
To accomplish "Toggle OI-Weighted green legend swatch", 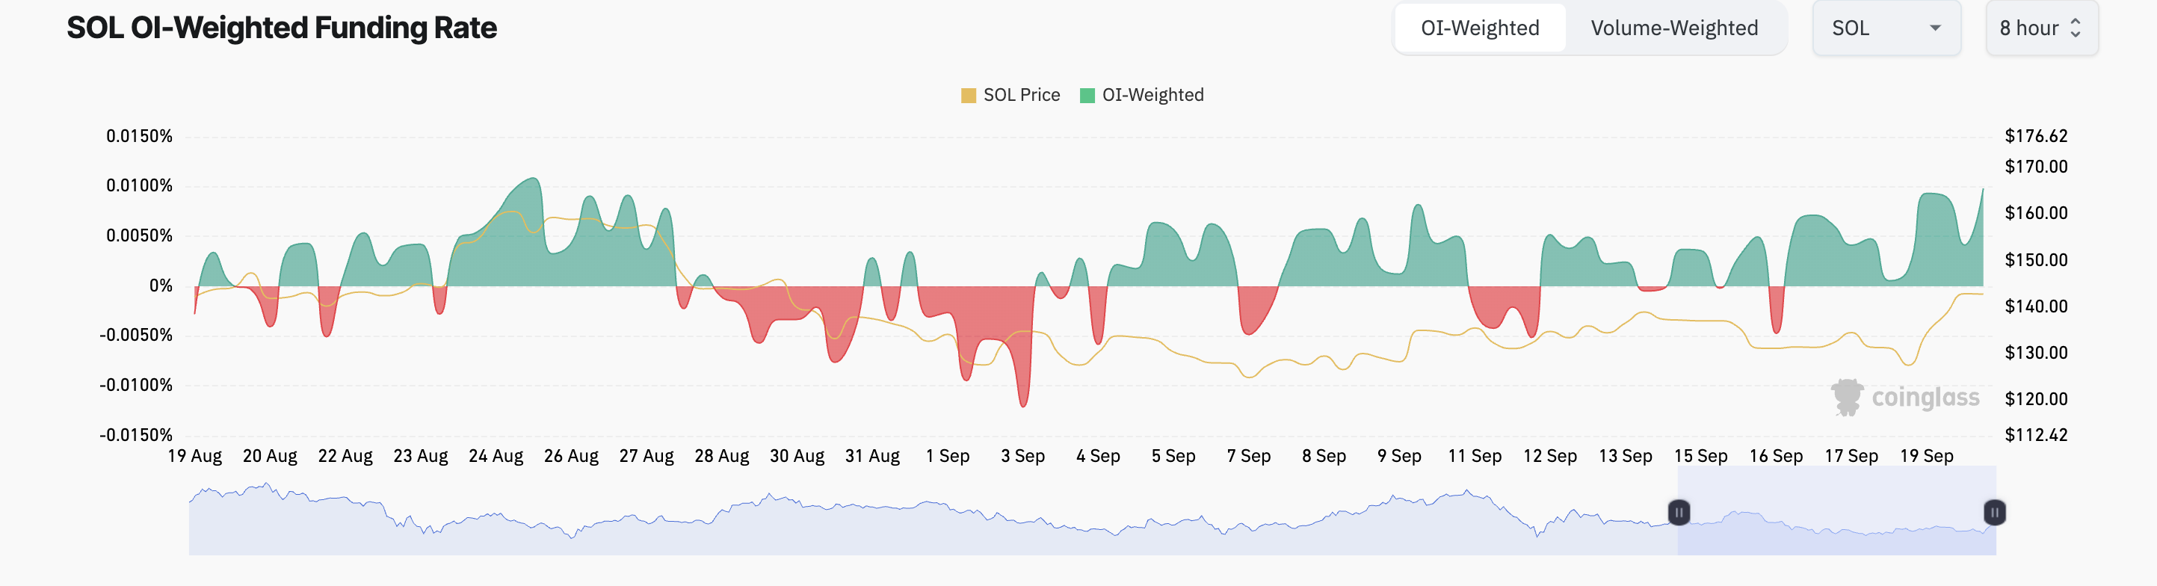I will click(x=1087, y=96).
